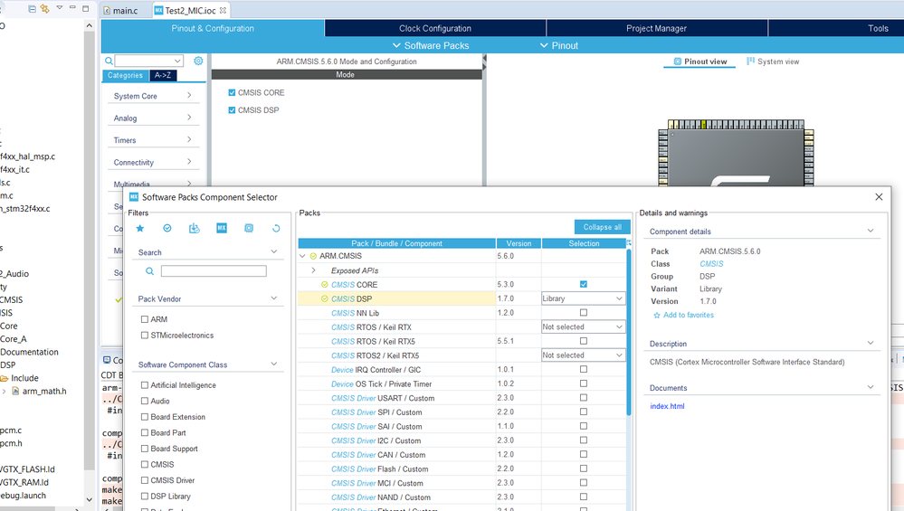The width and height of the screenshot is (904, 511).
Task: Reset all filters with the refresh icon
Action: pos(276,228)
